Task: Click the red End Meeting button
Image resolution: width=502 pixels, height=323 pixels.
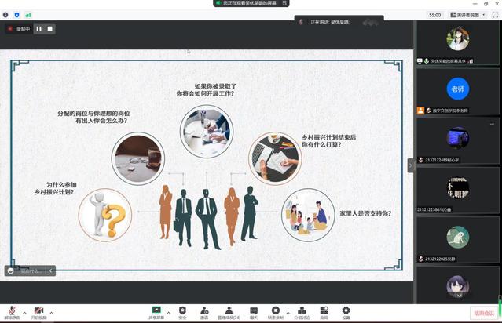Action: click(484, 313)
